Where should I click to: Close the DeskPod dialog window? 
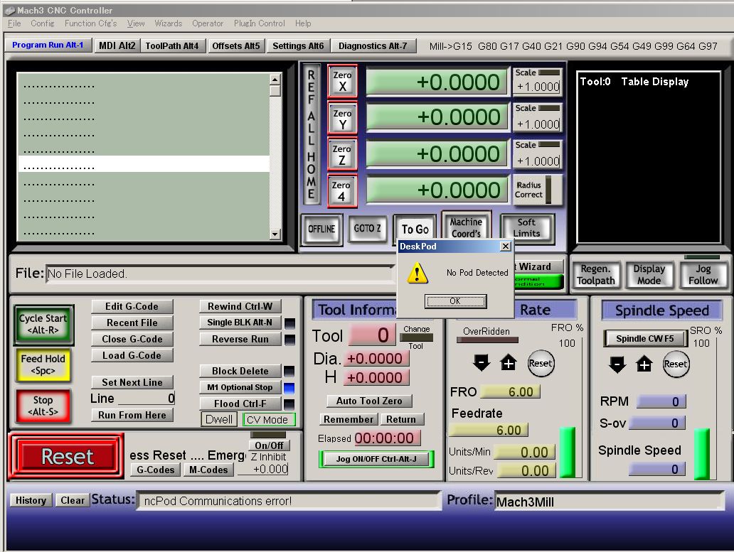coord(505,247)
